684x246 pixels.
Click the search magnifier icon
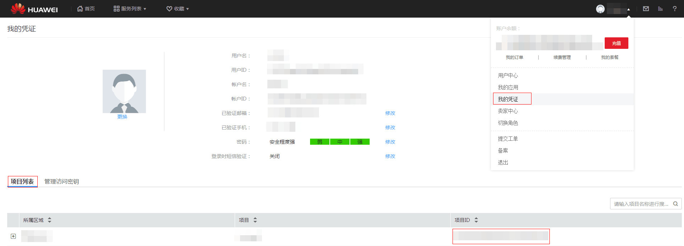(675, 204)
